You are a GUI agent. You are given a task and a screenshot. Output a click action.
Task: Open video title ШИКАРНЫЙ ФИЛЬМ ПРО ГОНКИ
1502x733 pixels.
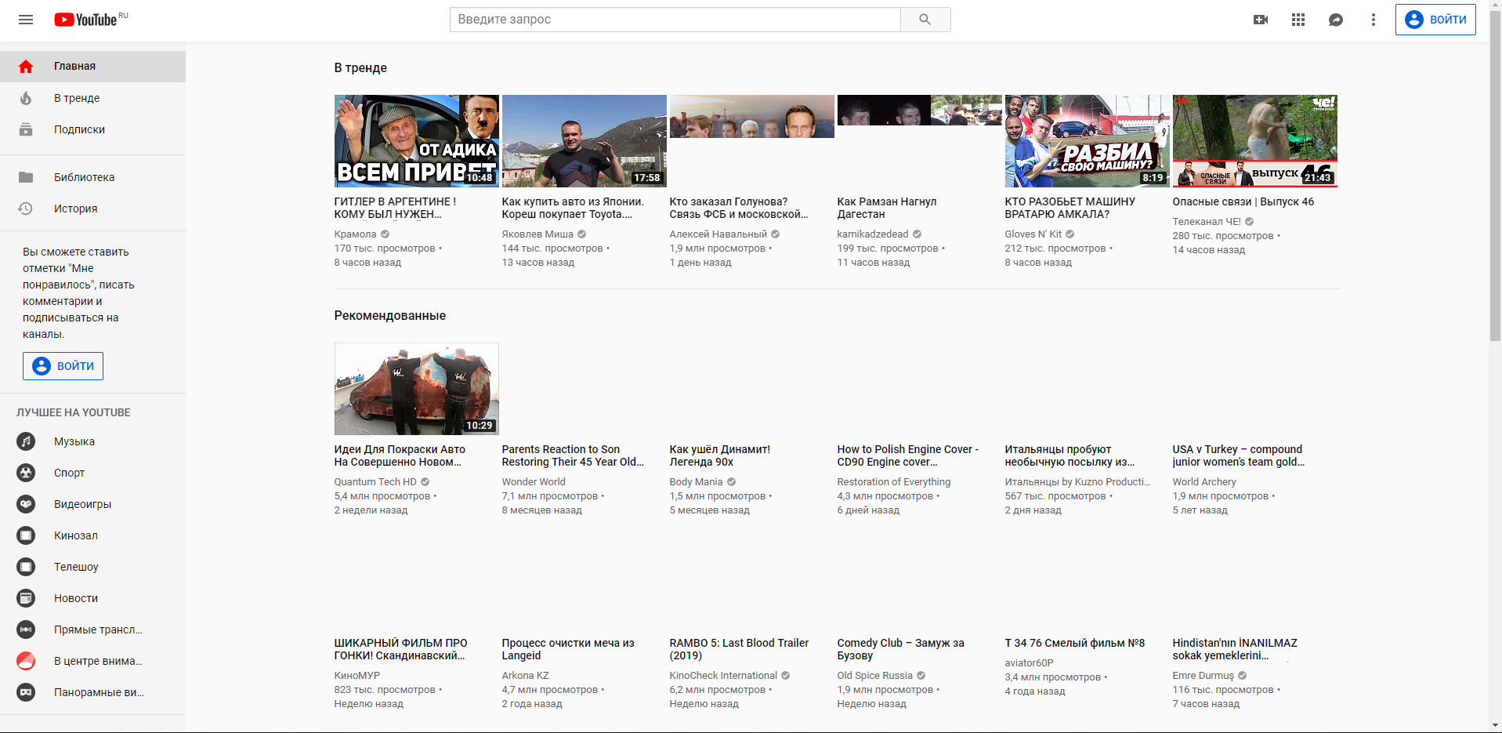(x=401, y=649)
